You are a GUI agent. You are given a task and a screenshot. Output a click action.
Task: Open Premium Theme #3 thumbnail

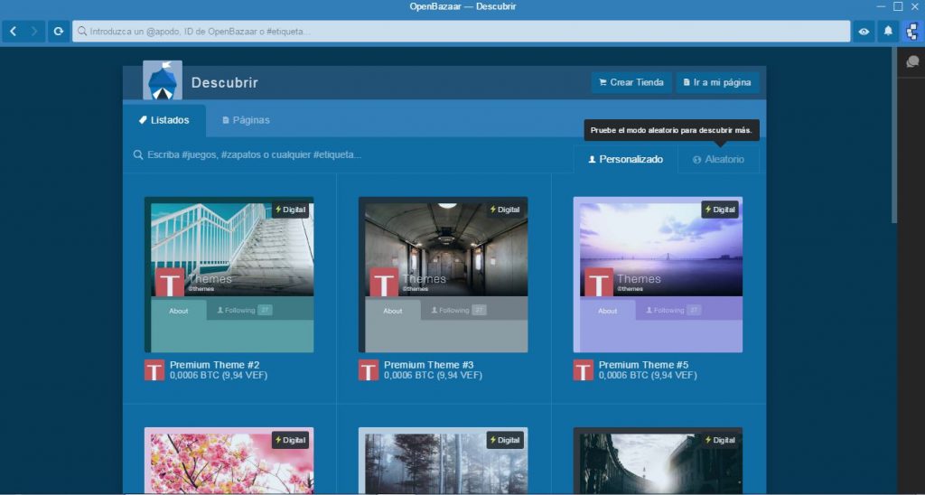(443, 275)
